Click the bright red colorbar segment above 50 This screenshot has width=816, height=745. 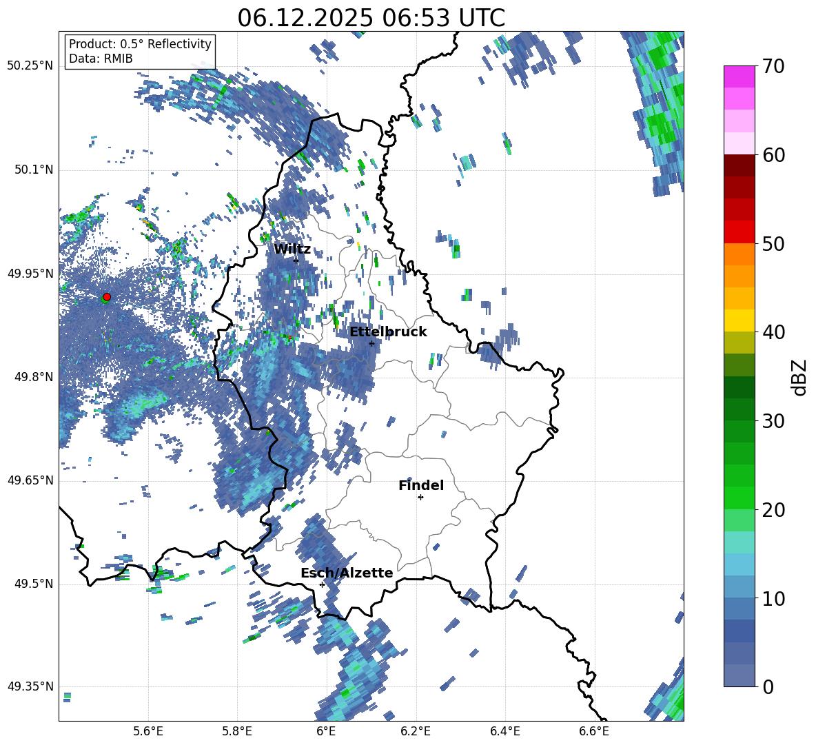click(x=739, y=232)
